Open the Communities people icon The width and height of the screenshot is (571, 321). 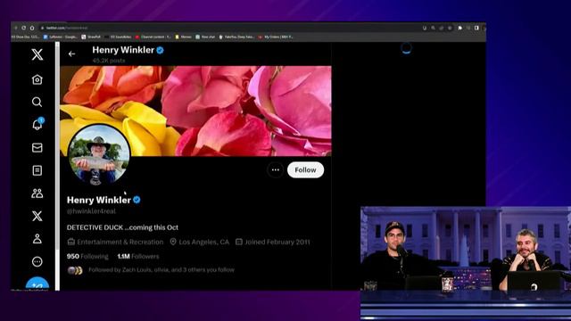(37, 193)
